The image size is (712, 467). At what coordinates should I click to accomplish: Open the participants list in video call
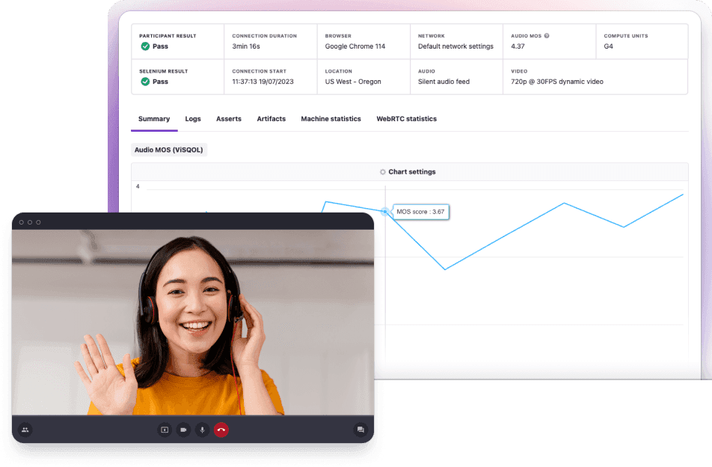[x=25, y=430]
